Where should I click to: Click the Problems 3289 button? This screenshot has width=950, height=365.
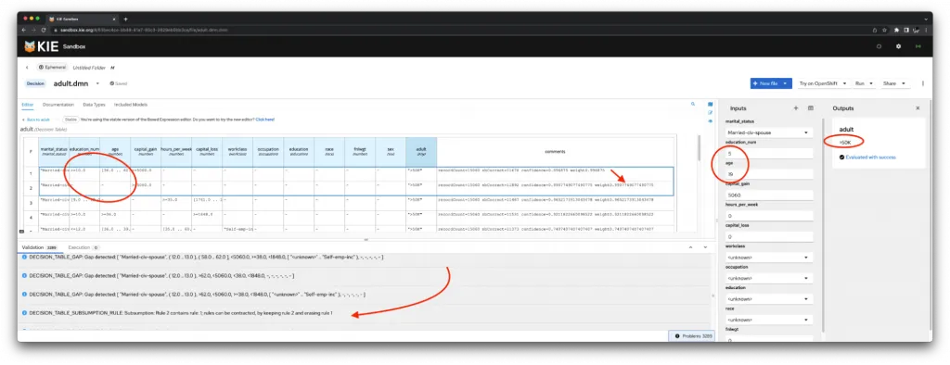click(x=691, y=335)
